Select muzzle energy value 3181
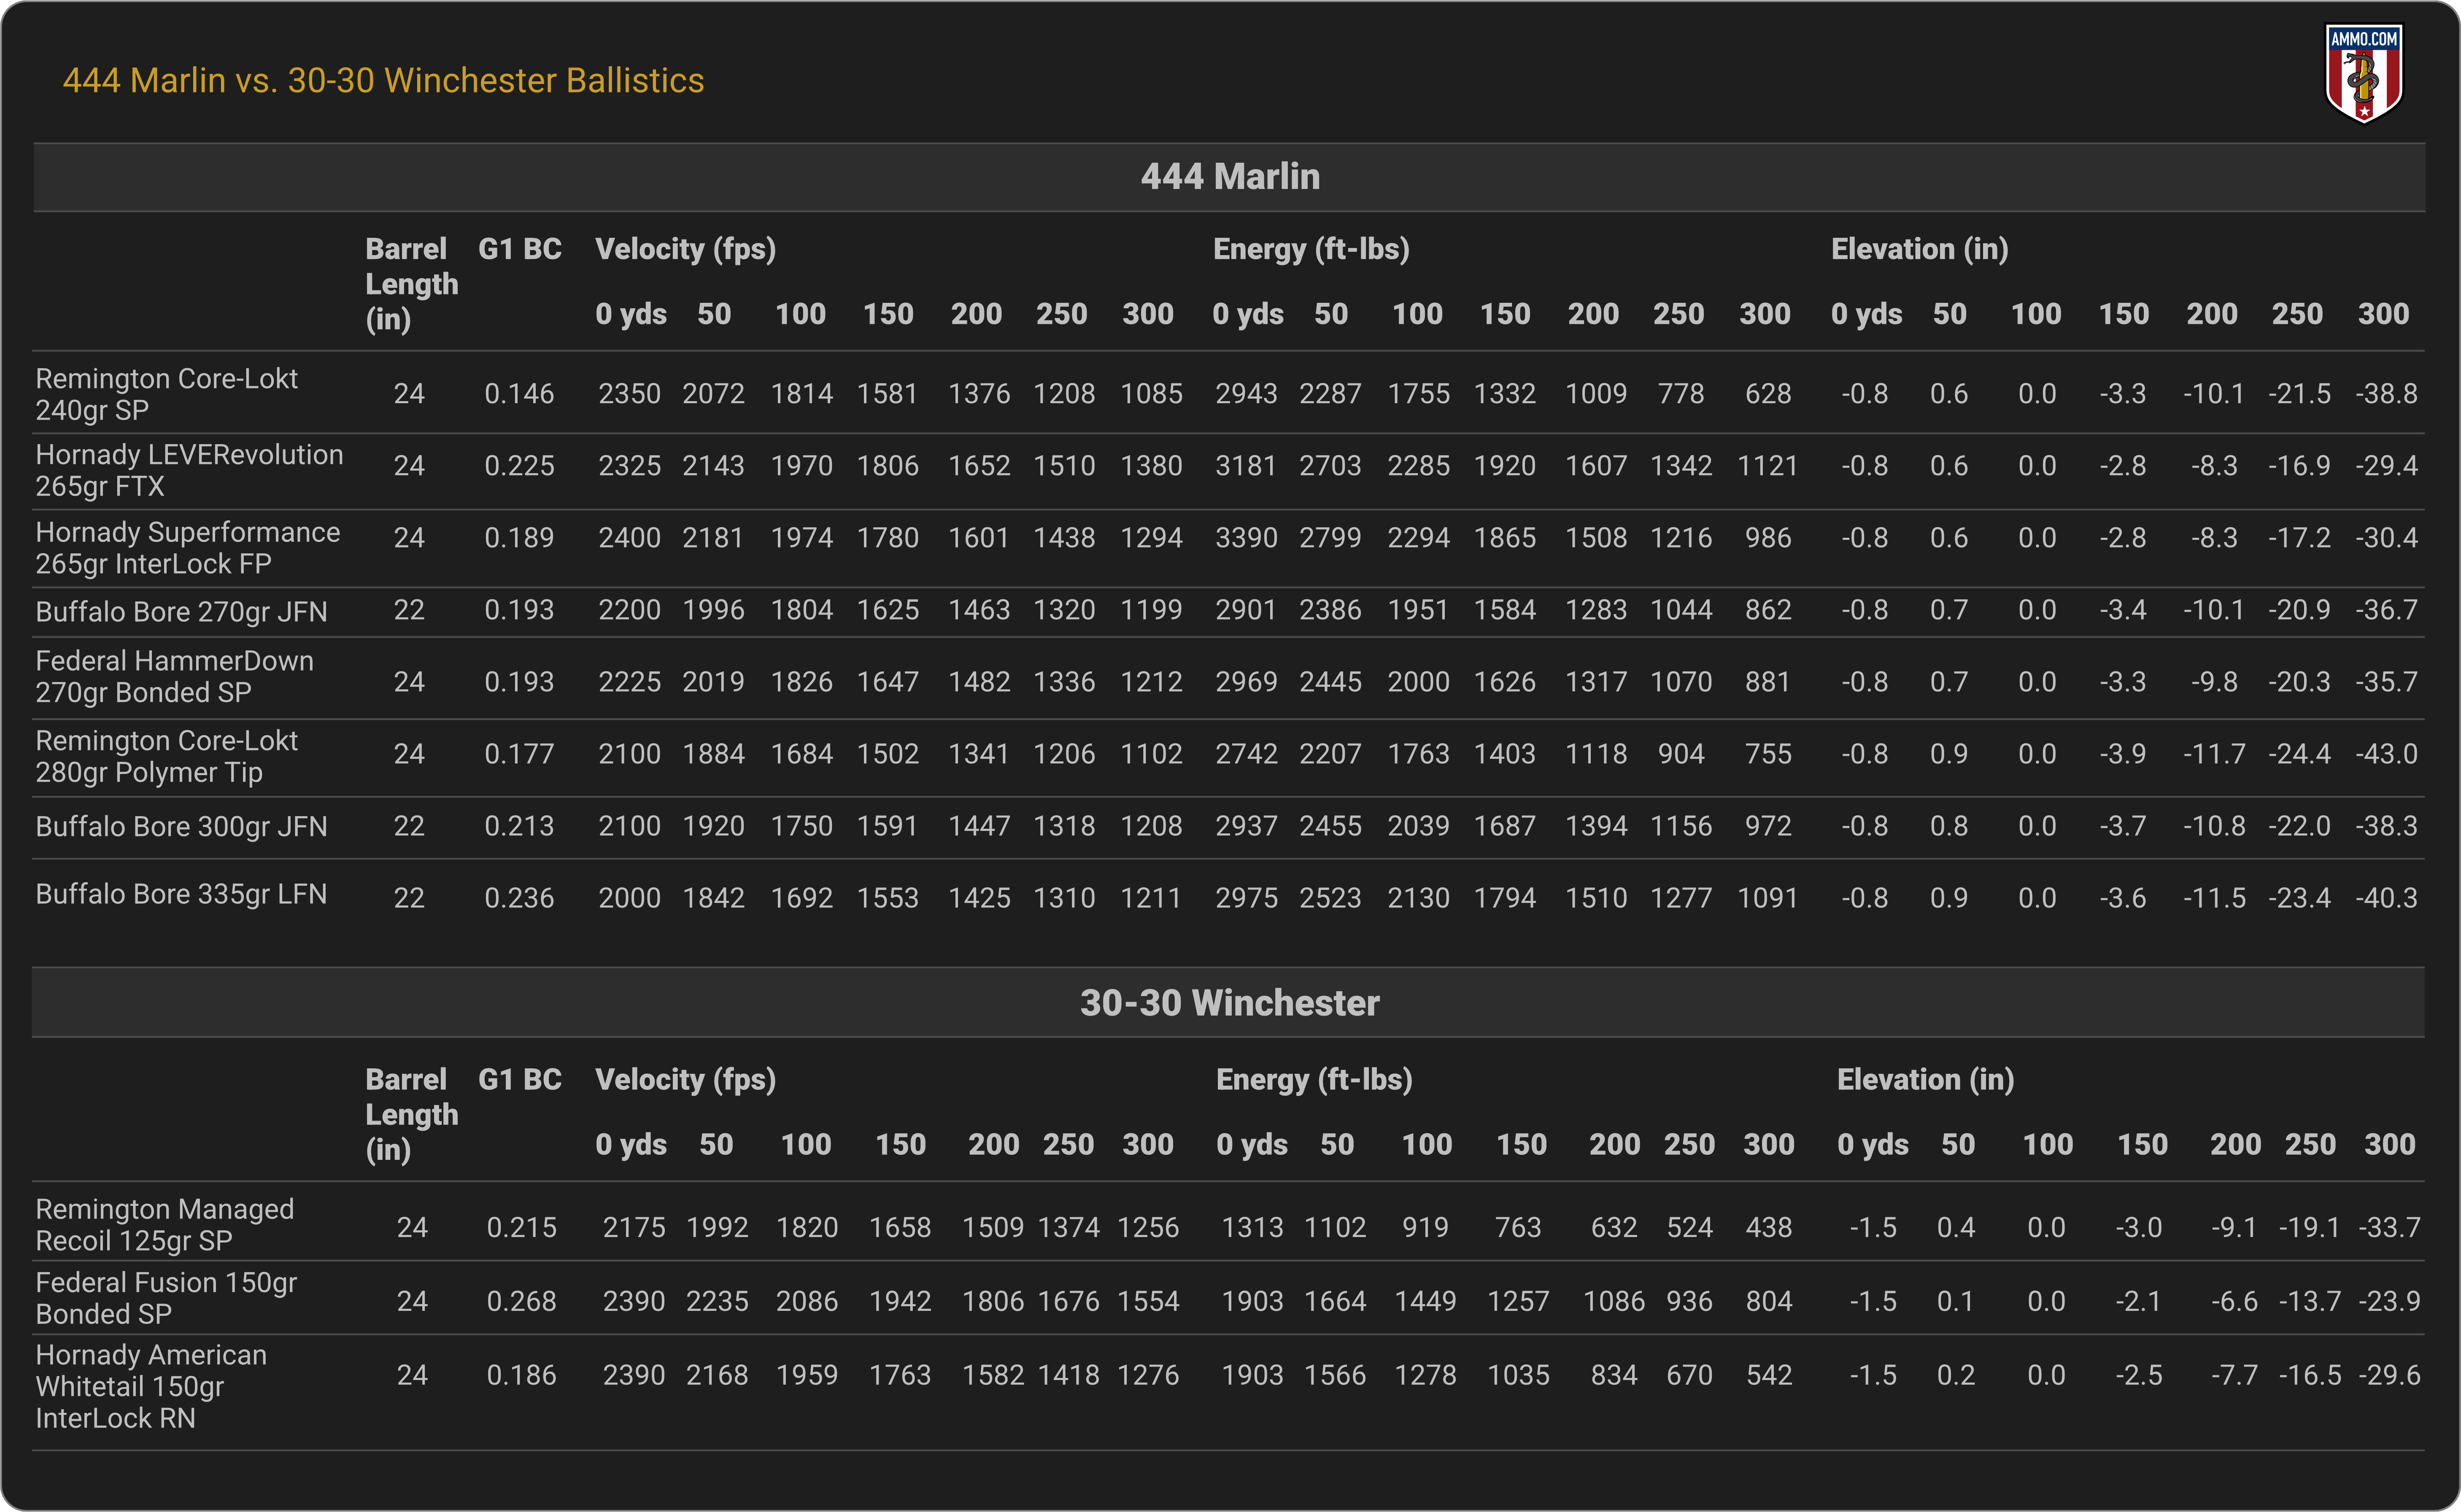This screenshot has width=2461, height=1512. coord(1246,466)
